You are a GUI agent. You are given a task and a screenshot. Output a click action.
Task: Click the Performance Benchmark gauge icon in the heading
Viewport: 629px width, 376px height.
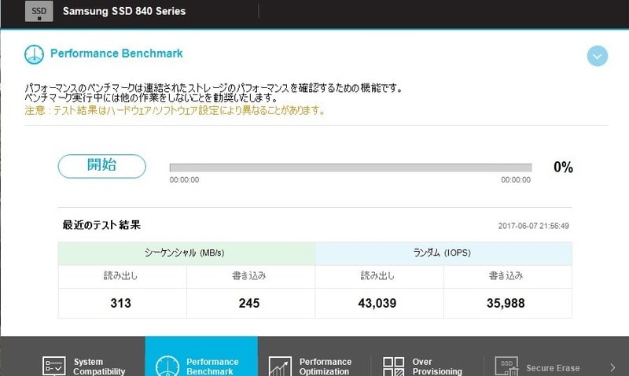coord(34,54)
